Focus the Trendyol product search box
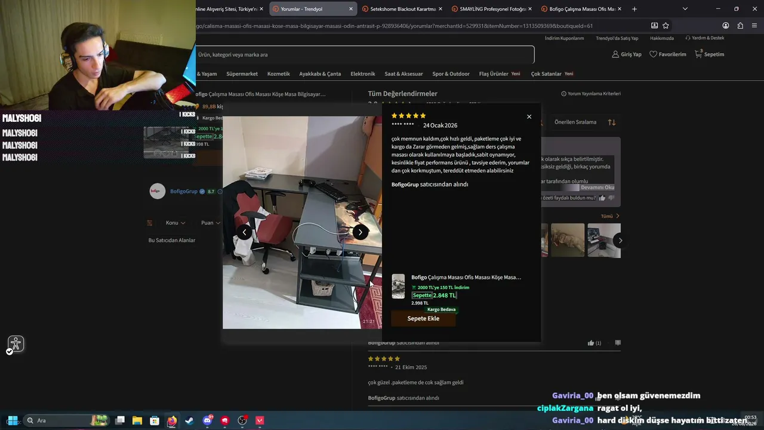This screenshot has height=430, width=764. point(365,54)
